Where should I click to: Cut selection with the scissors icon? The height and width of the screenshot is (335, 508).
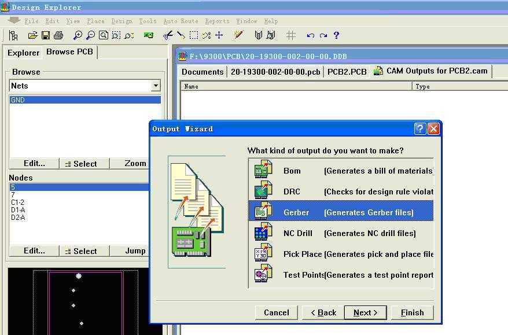[x=168, y=35]
